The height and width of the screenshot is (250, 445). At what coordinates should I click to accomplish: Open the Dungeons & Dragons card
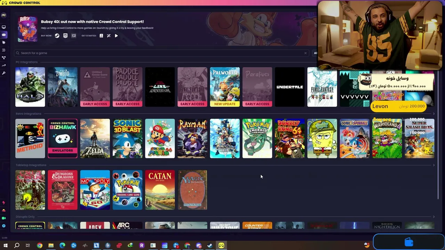pos(63,190)
